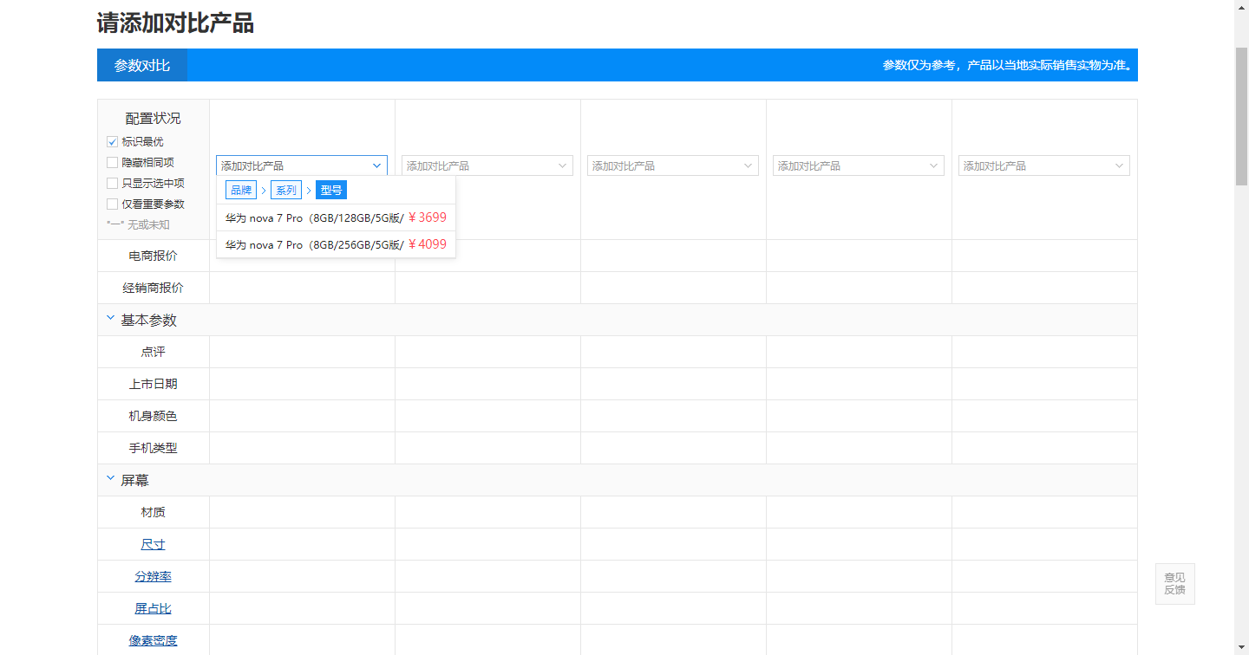Collapse the 基本参数 section chevron
This screenshot has width=1249, height=655.
[110, 319]
